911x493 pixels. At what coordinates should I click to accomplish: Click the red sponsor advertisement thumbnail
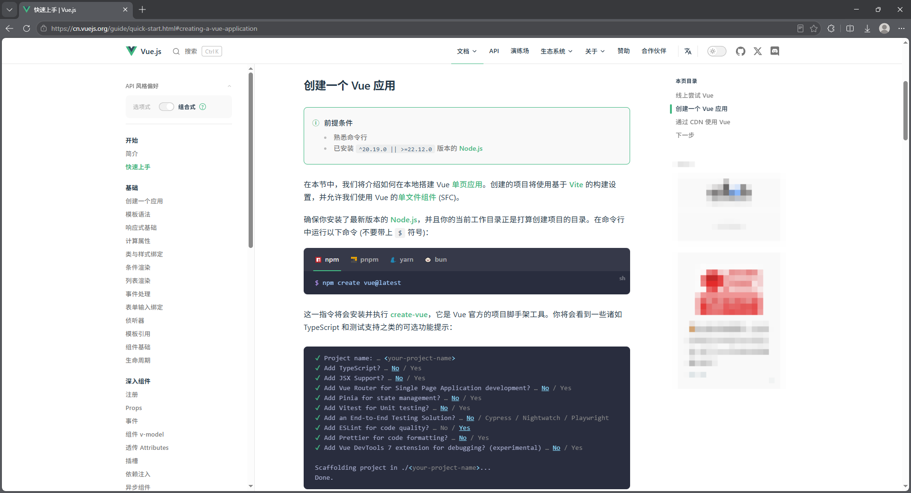729,292
